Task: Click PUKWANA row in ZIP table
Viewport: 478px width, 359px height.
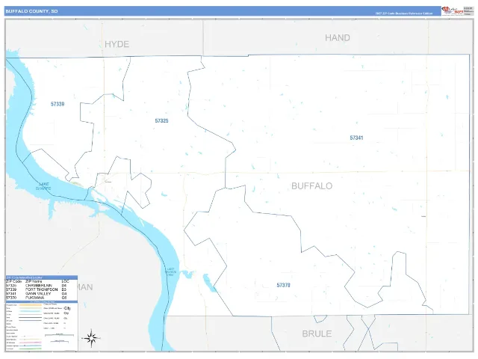Action: click(x=37, y=298)
